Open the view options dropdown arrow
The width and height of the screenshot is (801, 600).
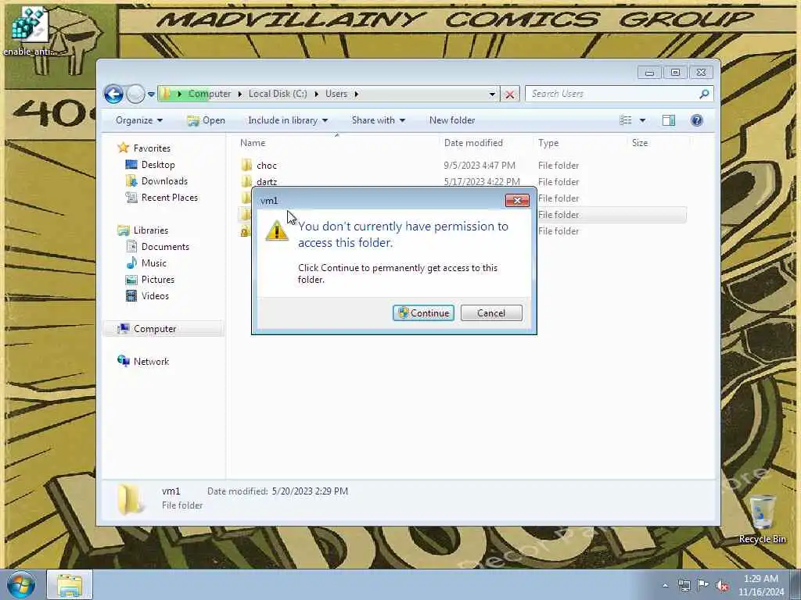coord(643,120)
